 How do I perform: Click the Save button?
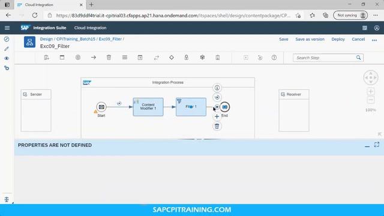[x=284, y=39]
